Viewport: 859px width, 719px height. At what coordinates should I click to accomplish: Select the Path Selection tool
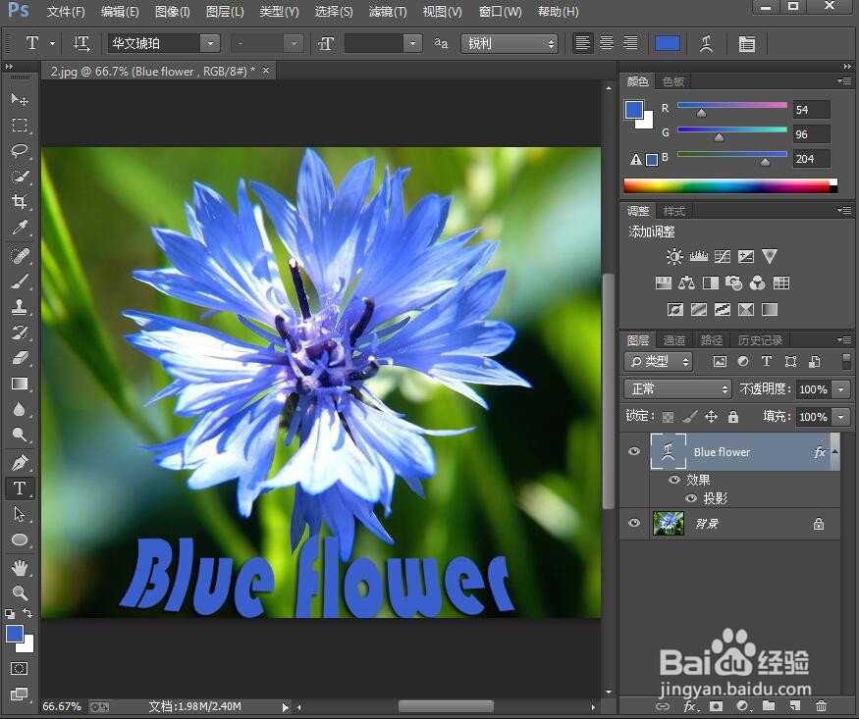tap(20, 514)
